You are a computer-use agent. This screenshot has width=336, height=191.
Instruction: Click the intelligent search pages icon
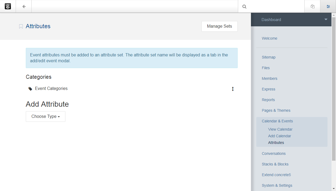pyautogui.click(x=312, y=6)
